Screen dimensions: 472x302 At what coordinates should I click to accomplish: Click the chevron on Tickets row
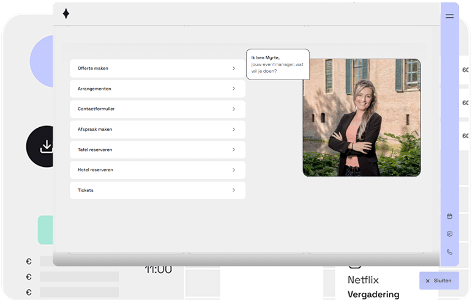point(234,190)
